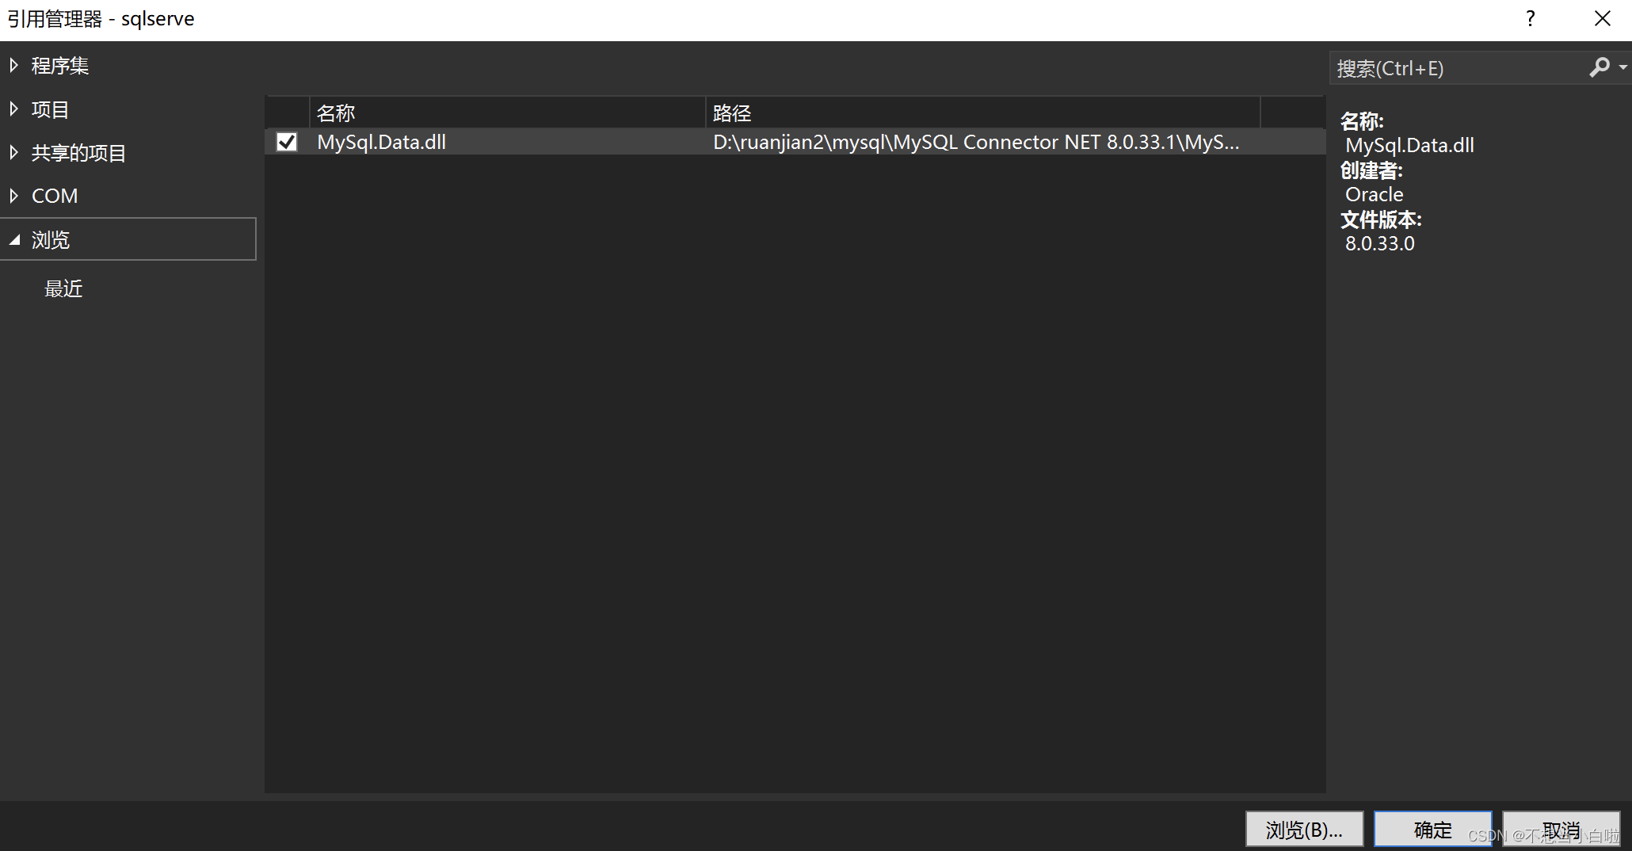Screen dimensions: 1632x851
Task: Click the search magnifier icon
Action: (x=1600, y=67)
